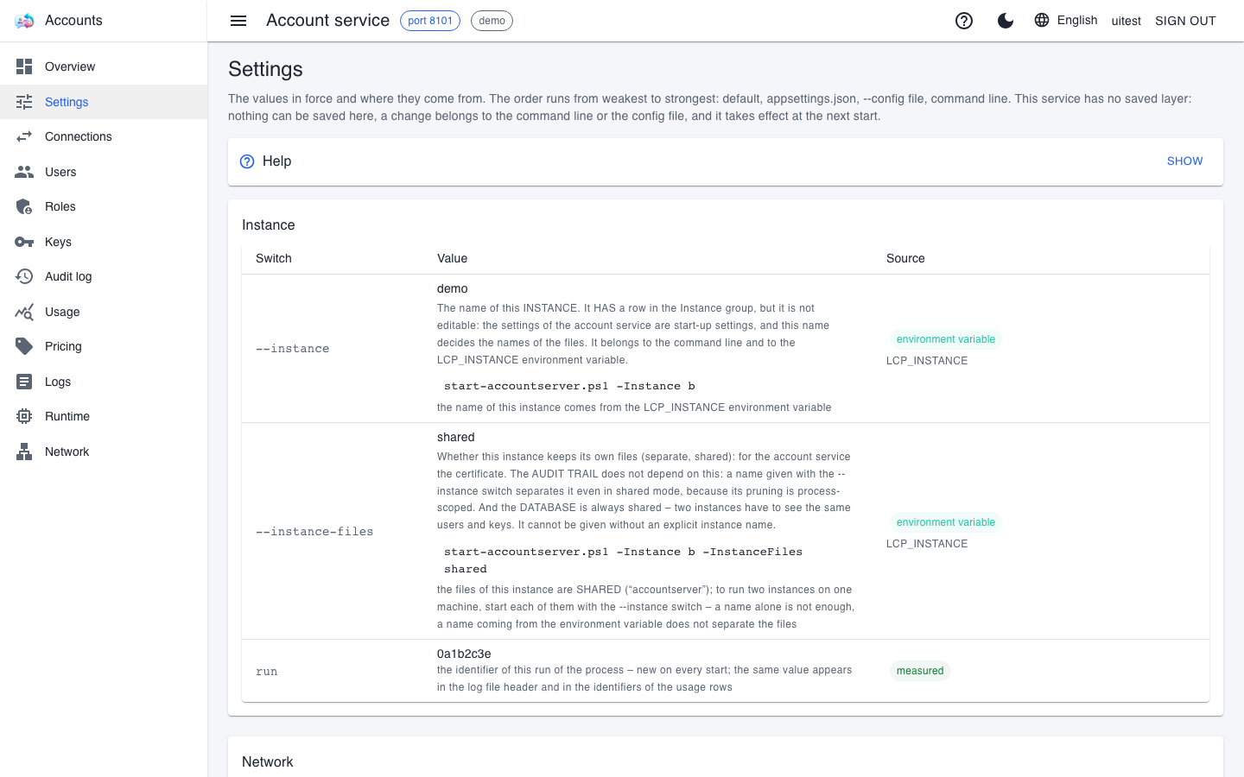Click the Help panel question icon
The width and height of the screenshot is (1244, 777).
pyautogui.click(x=247, y=161)
